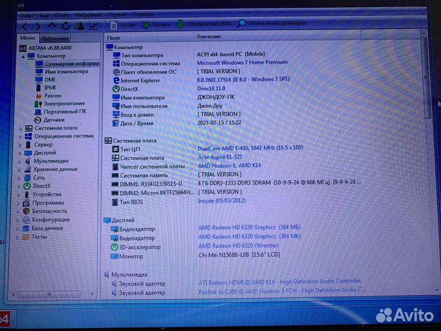The width and height of the screenshot is (441, 331).
Task: Expand the Мультимедиа tree node
Action: tap(20, 162)
